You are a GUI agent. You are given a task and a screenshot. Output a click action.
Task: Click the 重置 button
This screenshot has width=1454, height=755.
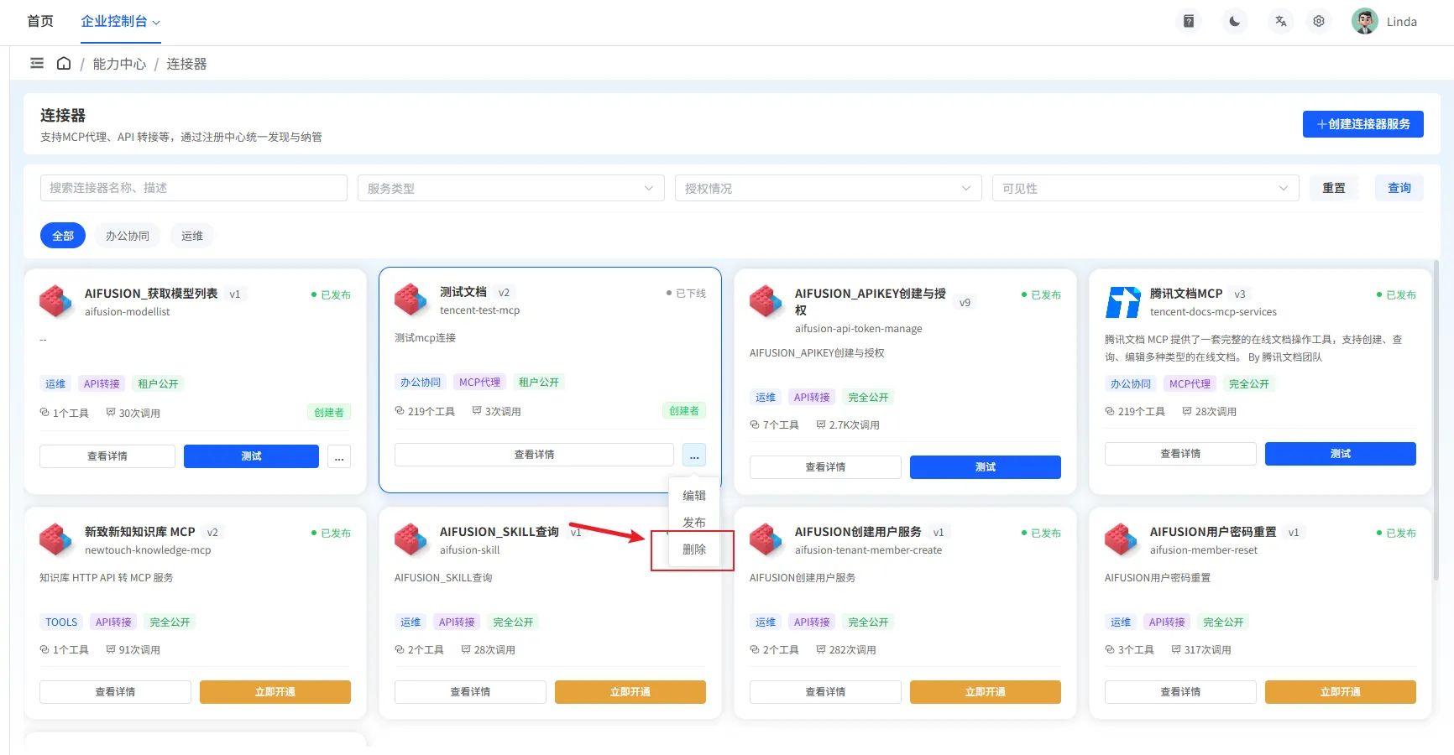[x=1334, y=188]
